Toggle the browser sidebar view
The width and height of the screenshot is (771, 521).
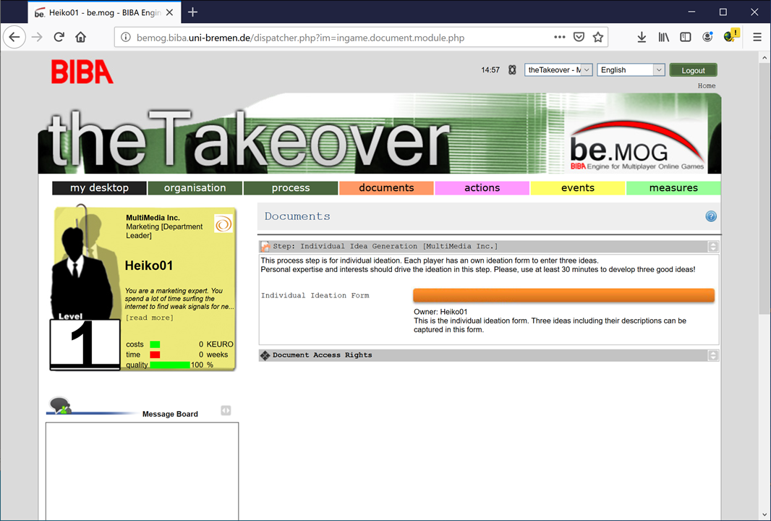pos(686,38)
